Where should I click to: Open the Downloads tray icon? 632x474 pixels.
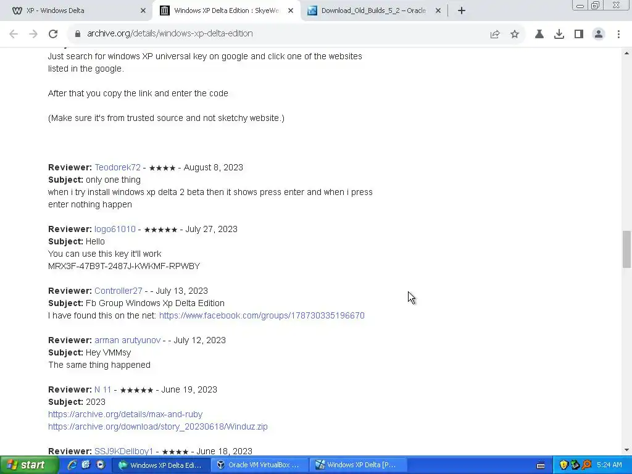tap(559, 34)
